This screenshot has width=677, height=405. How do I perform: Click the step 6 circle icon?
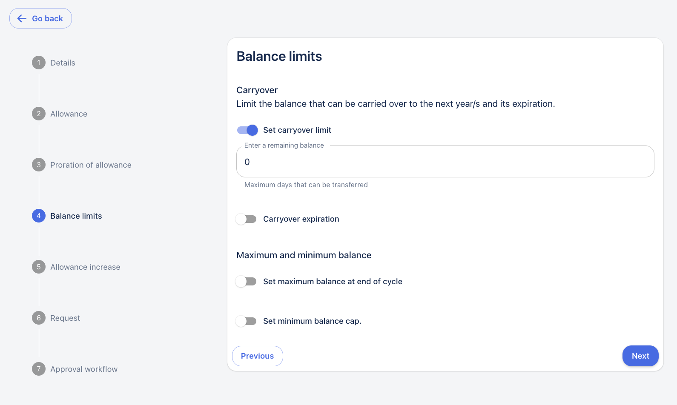[x=39, y=318]
